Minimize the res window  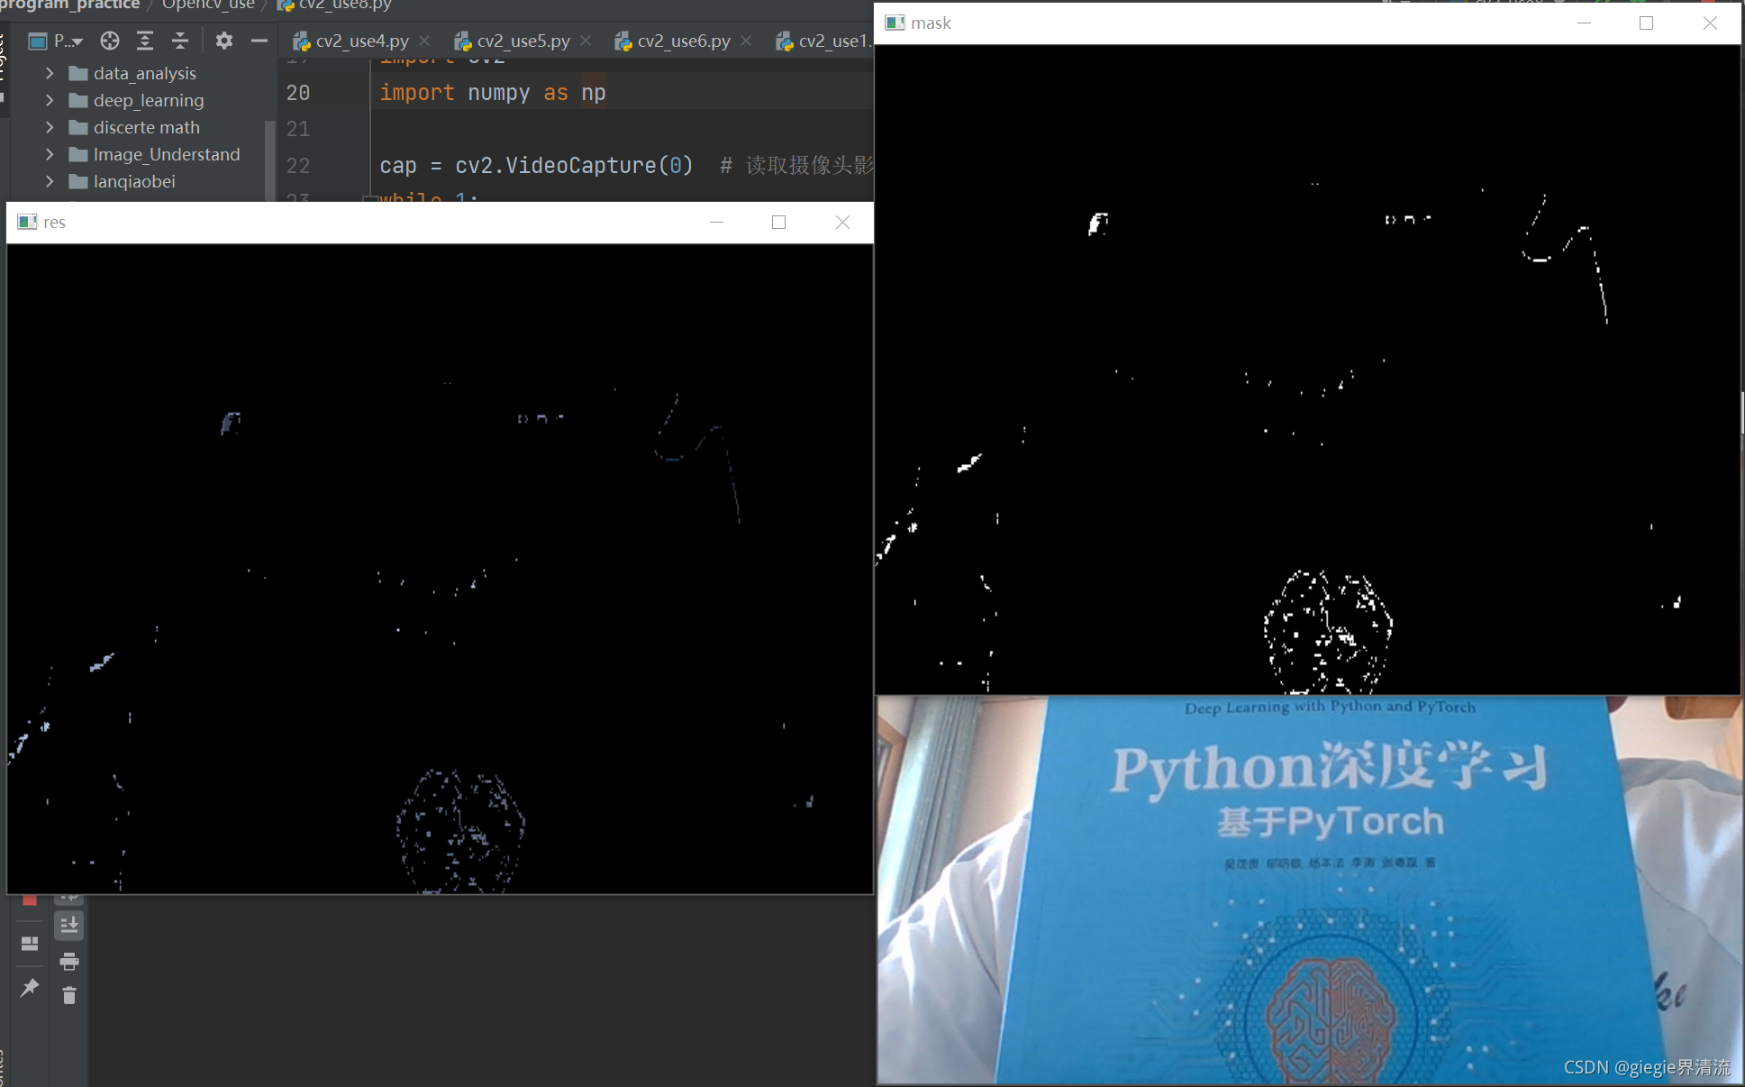click(x=717, y=222)
